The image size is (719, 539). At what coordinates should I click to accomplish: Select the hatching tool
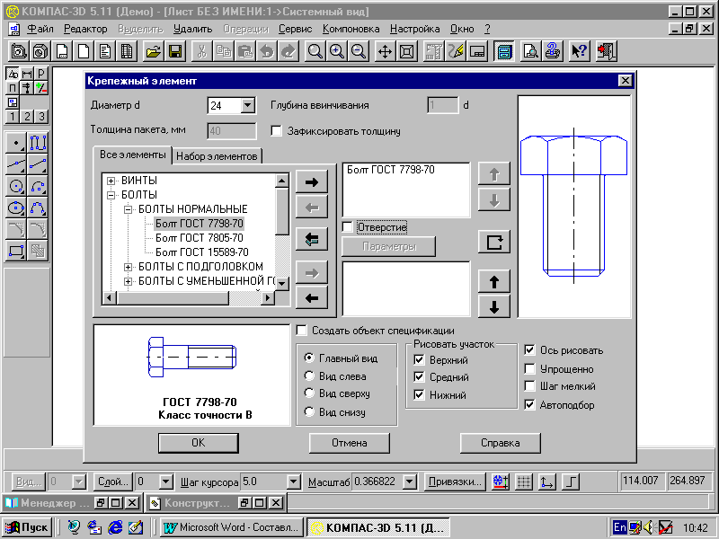click(x=38, y=251)
